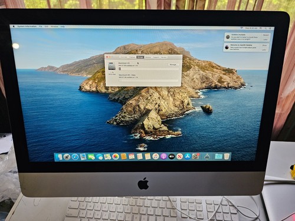Click System Information chip icon in Dock
The height and width of the screenshot is (221, 295).
pyautogui.click(x=207, y=157)
